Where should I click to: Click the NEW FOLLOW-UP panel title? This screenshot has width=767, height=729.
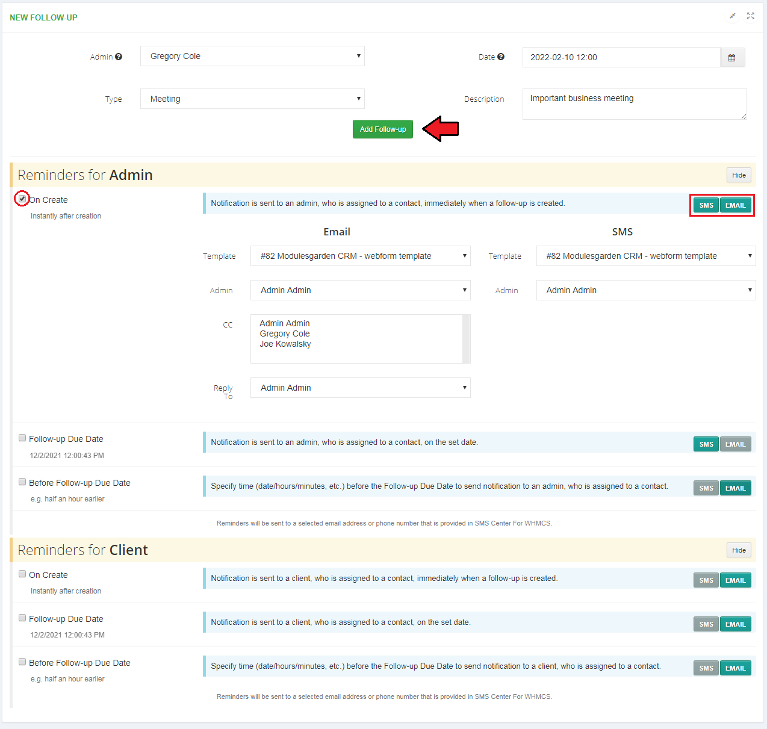[x=43, y=17]
